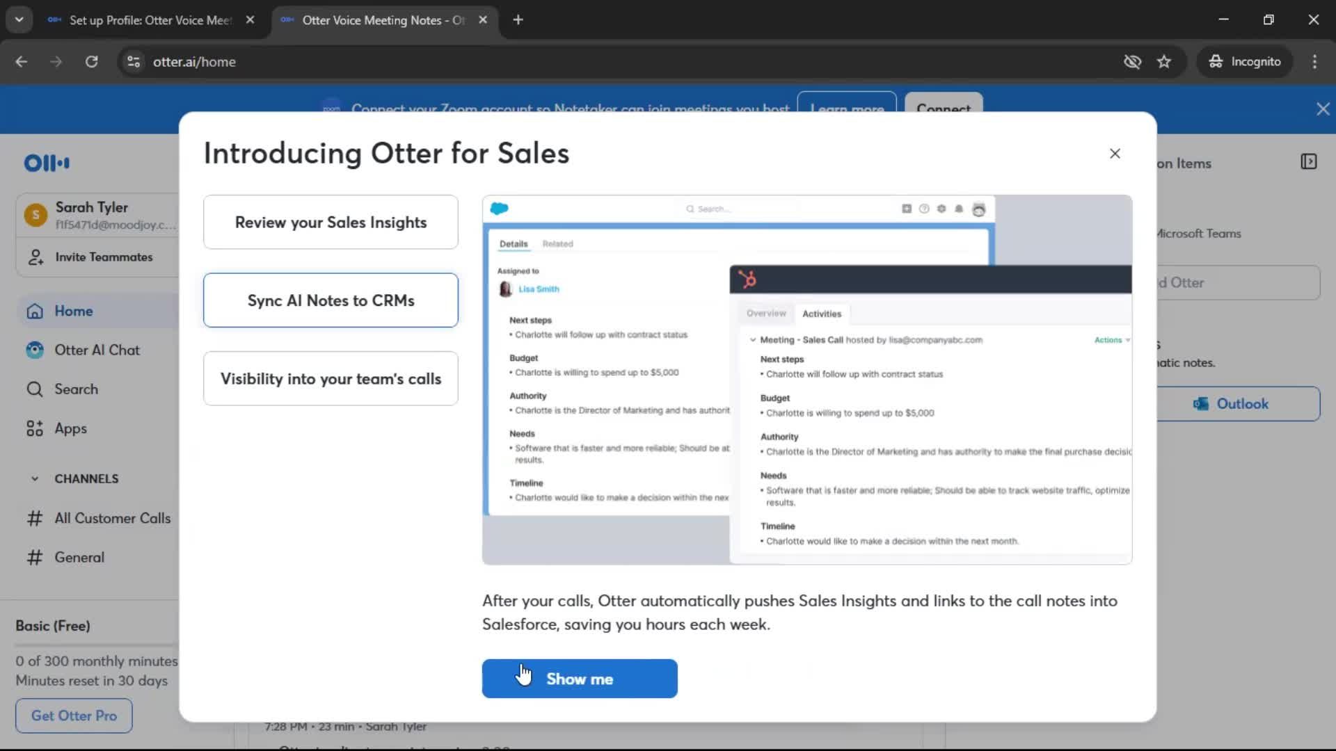Open the General channel
The image size is (1336, 751).
(97, 558)
